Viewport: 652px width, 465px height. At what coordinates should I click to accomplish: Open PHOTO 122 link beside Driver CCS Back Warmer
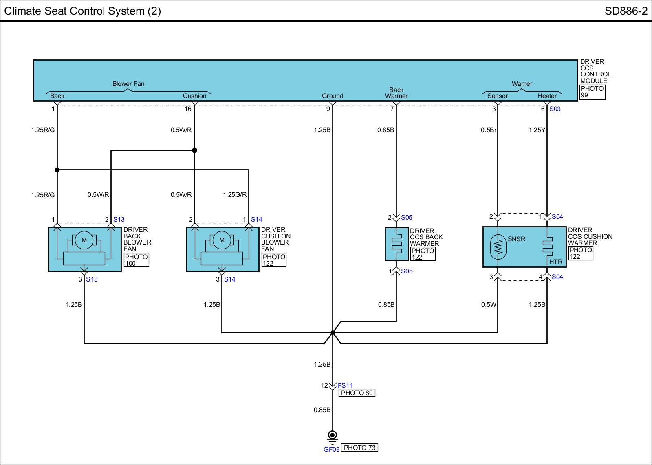coord(423,254)
